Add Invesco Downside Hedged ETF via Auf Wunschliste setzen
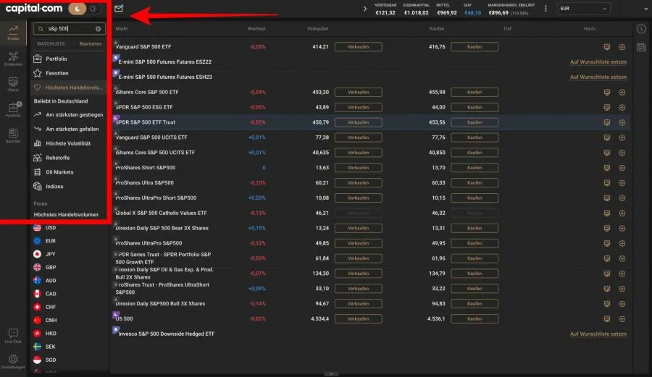 [598, 334]
